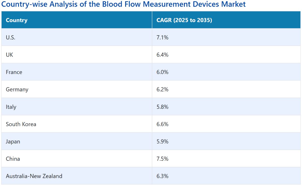This screenshot has height=186, width=302.
Task: Click the 6.0% France value
Action: pos(162,72)
